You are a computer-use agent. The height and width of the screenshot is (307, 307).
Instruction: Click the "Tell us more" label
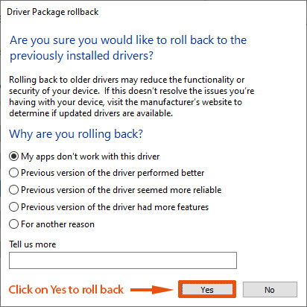click(33, 244)
